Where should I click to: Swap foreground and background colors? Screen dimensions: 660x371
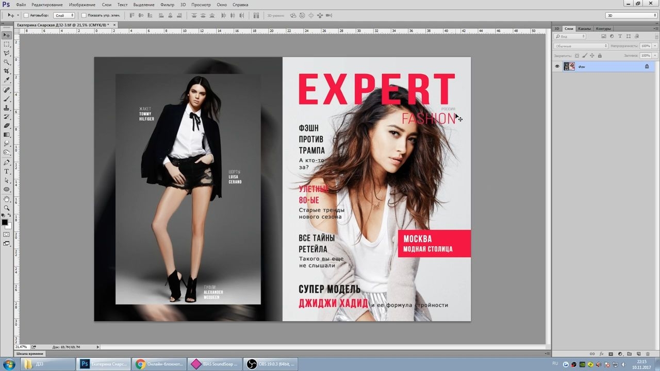(x=9, y=215)
